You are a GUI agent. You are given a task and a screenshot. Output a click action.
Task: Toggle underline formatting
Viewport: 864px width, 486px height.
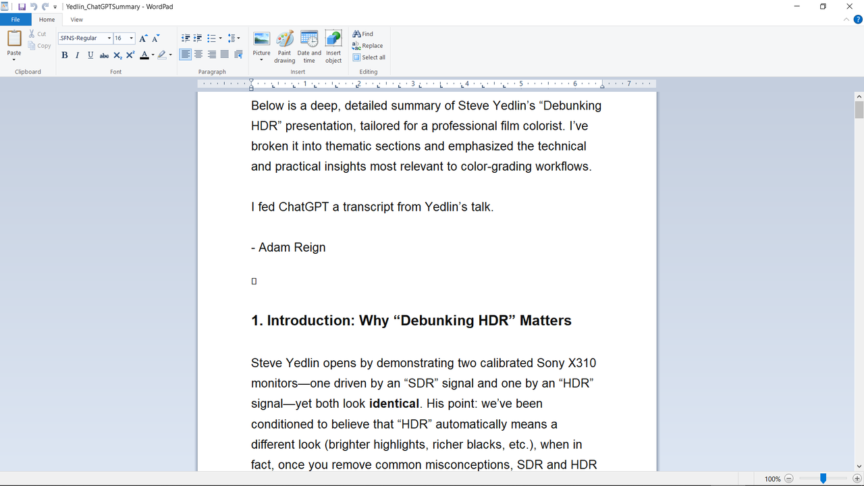tap(90, 55)
